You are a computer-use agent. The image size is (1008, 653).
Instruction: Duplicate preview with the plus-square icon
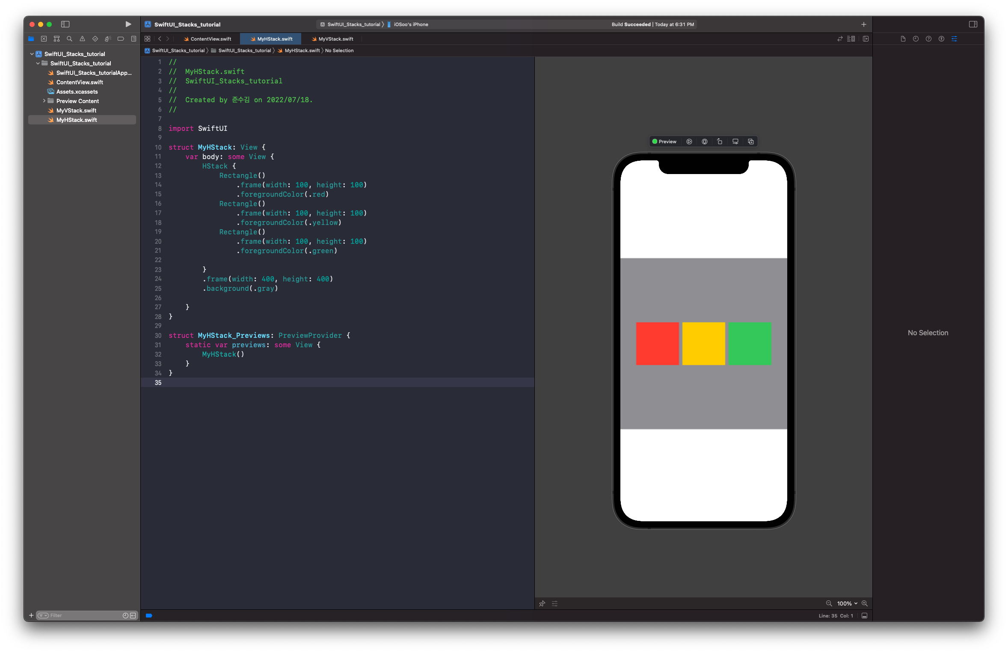(750, 142)
